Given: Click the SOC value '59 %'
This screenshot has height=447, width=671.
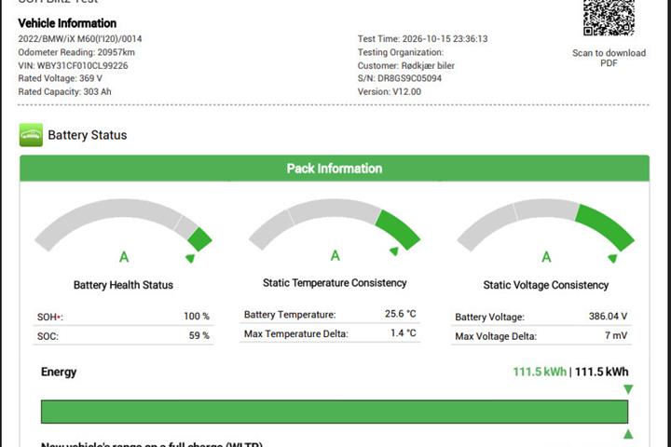Looking at the screenshot, I should pyautogui.click(x=199, y=336).
